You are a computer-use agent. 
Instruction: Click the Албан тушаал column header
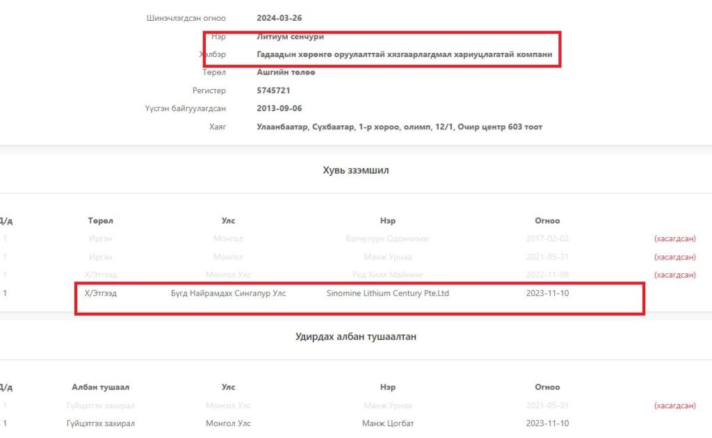point(100,387)
